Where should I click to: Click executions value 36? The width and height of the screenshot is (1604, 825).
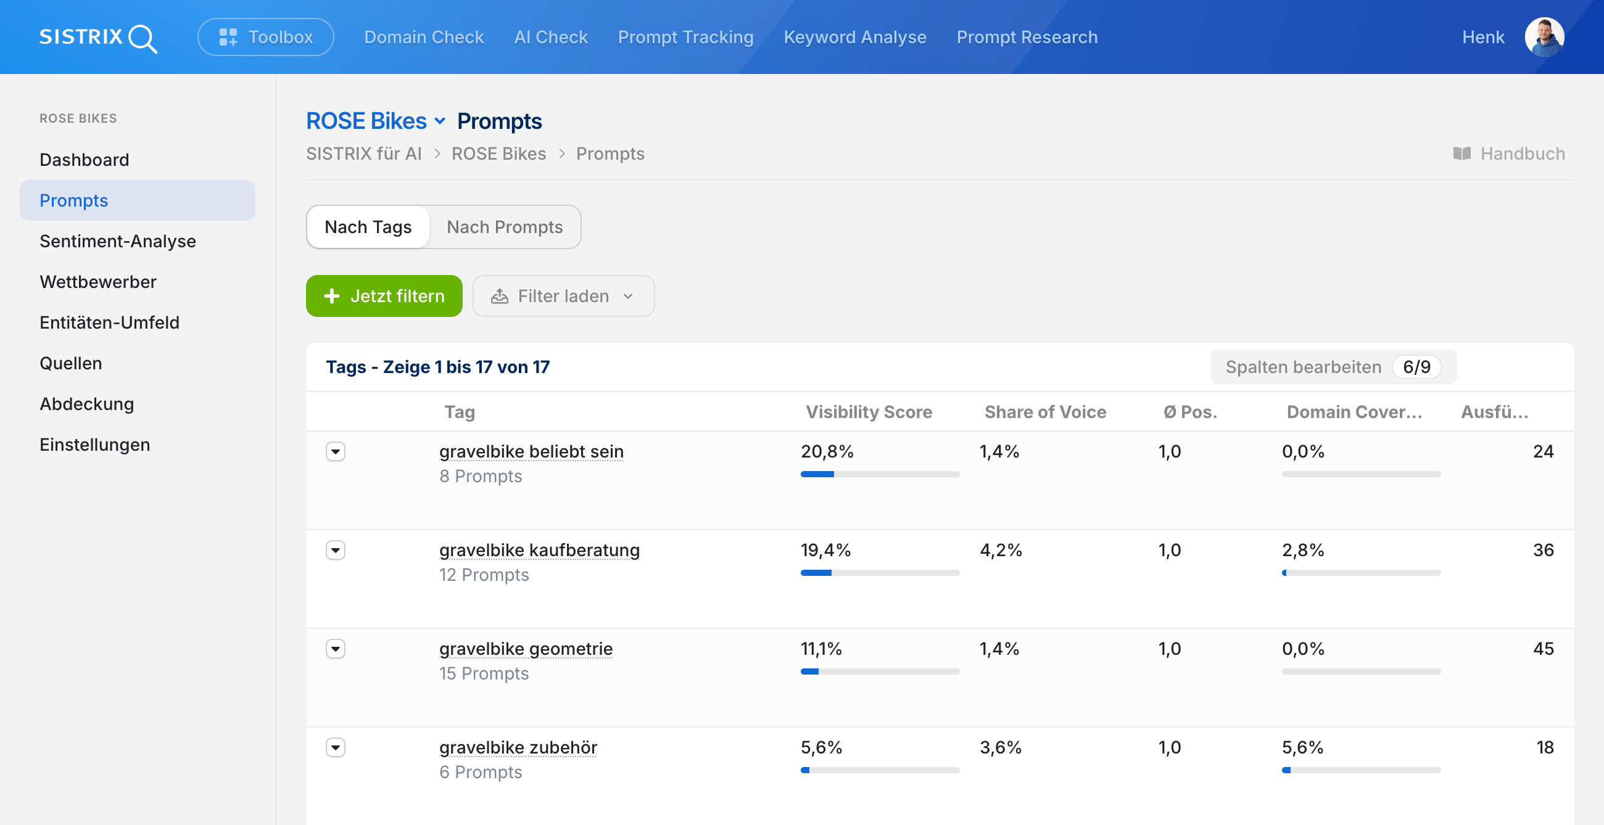pos(1543,550)
